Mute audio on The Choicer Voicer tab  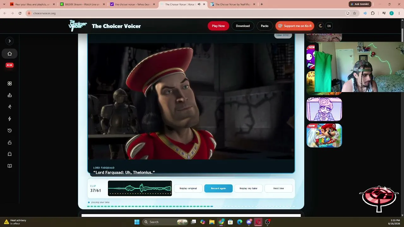pyautogui.click(x=199, y=4)
